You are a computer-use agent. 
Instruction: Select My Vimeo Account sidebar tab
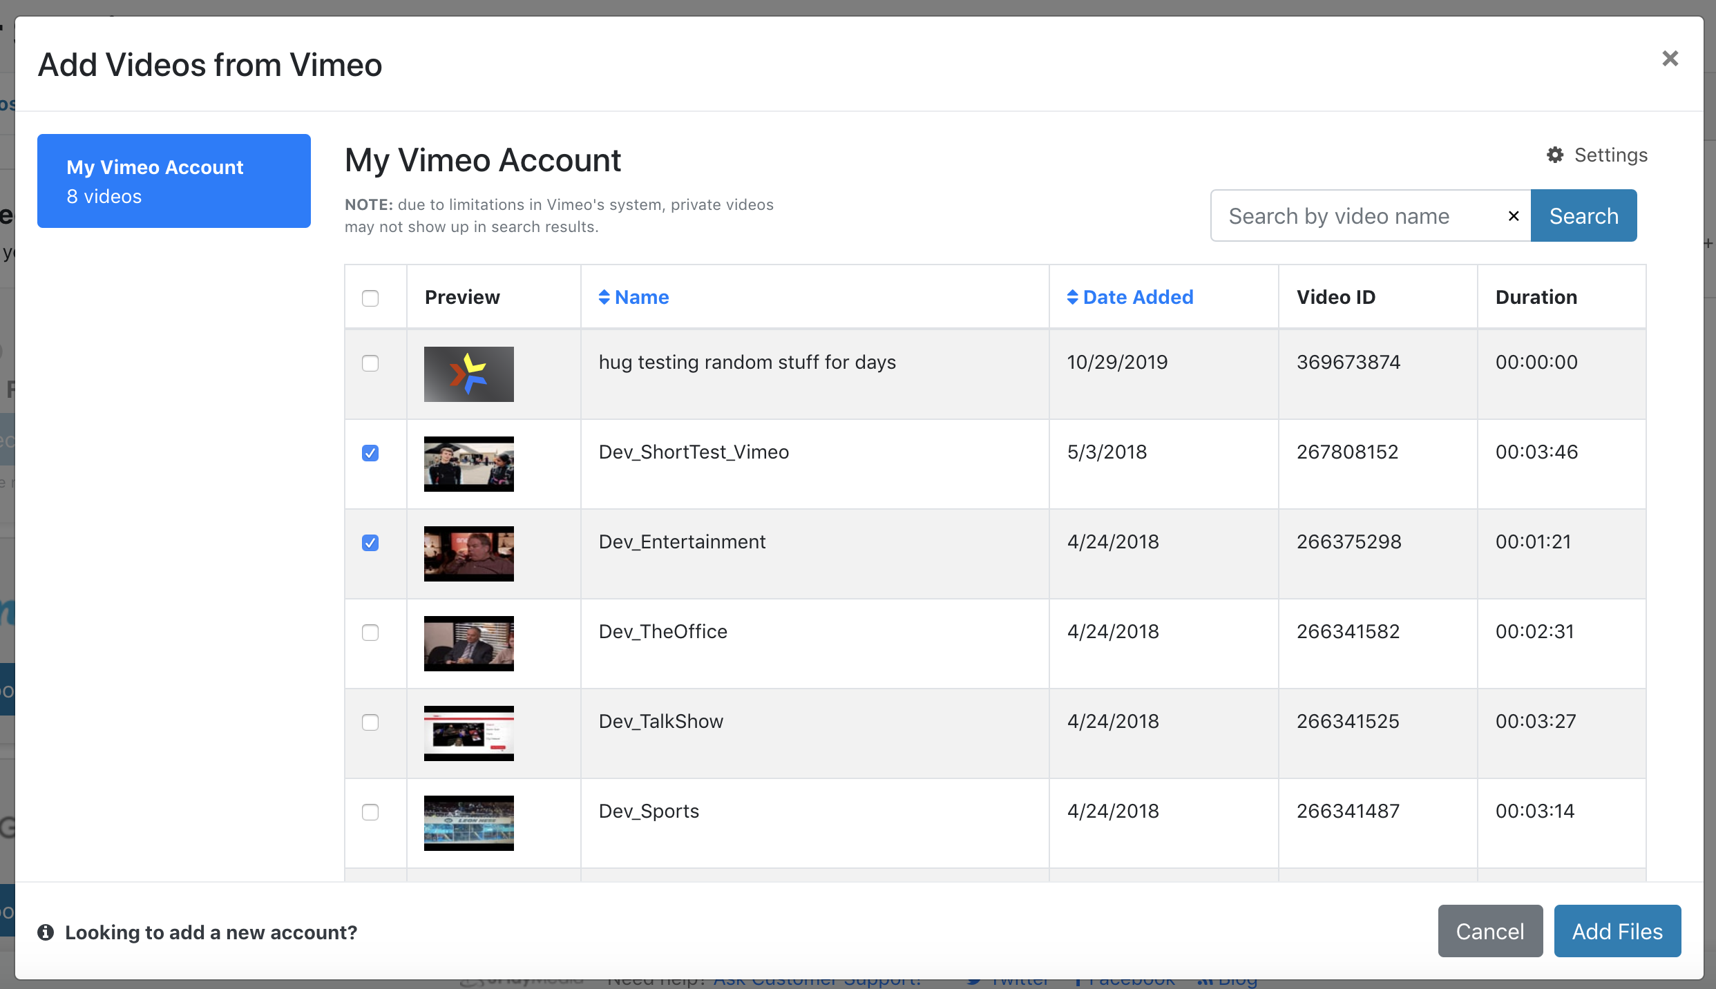click(x=174, y=181)
